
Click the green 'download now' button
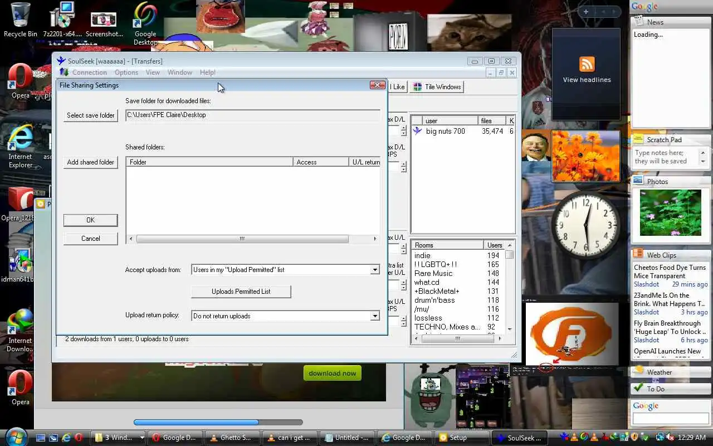coord(333,374)
